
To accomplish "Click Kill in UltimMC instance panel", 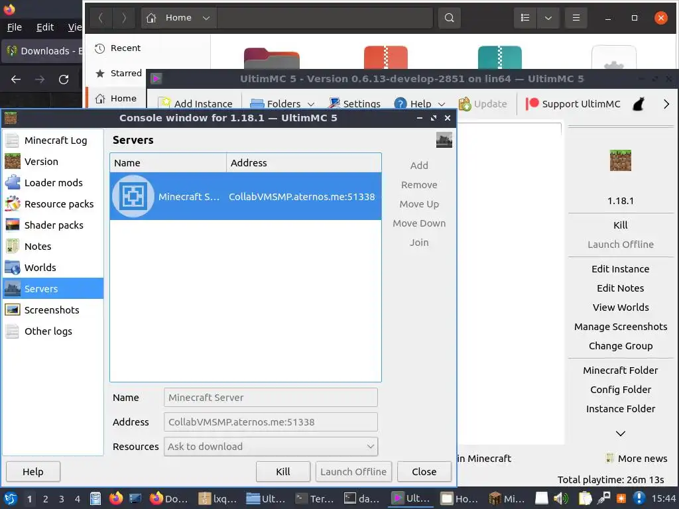I will [x=620, y=225].
